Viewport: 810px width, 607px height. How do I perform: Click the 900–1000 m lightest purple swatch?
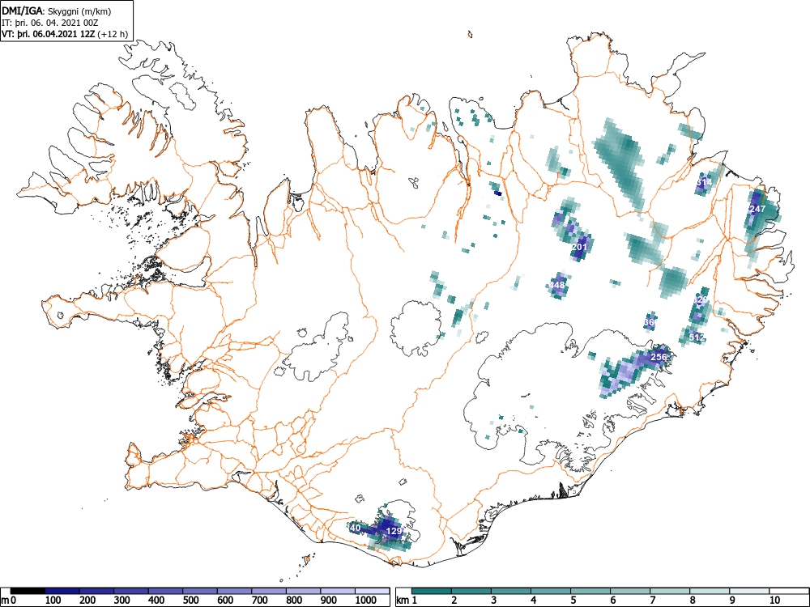pyautogui.click(x=338, y=591)
